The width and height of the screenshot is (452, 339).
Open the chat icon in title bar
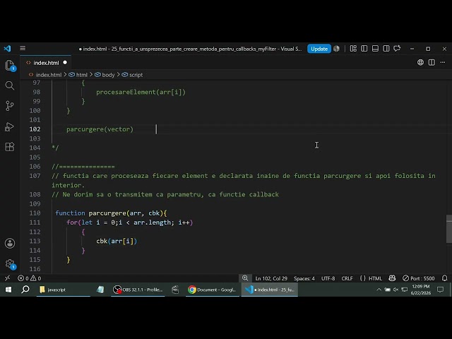tap(397, 49)
